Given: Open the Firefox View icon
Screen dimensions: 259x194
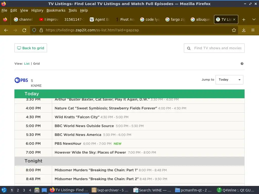Looking at the screenshot, I should [5, 19].
